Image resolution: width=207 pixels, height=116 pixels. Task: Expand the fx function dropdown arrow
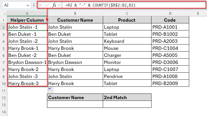click(59, 5)
